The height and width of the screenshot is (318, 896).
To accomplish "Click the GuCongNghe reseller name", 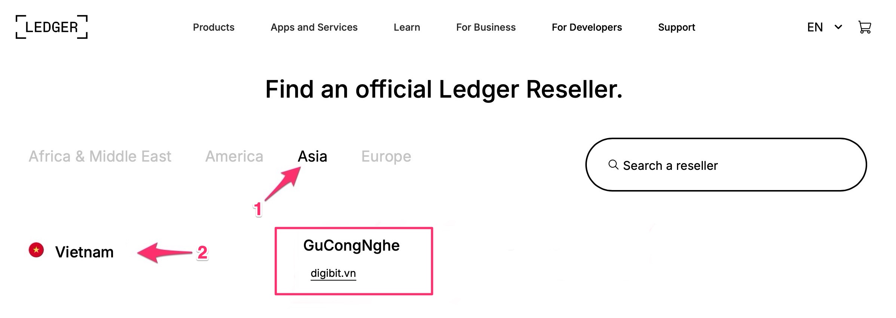I will click(351, 246).
